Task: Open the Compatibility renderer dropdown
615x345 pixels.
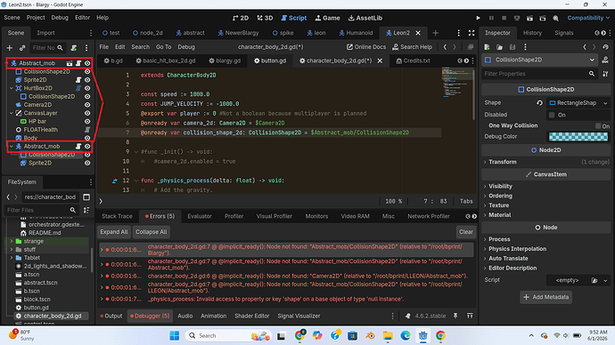Action: pos(588,18)
